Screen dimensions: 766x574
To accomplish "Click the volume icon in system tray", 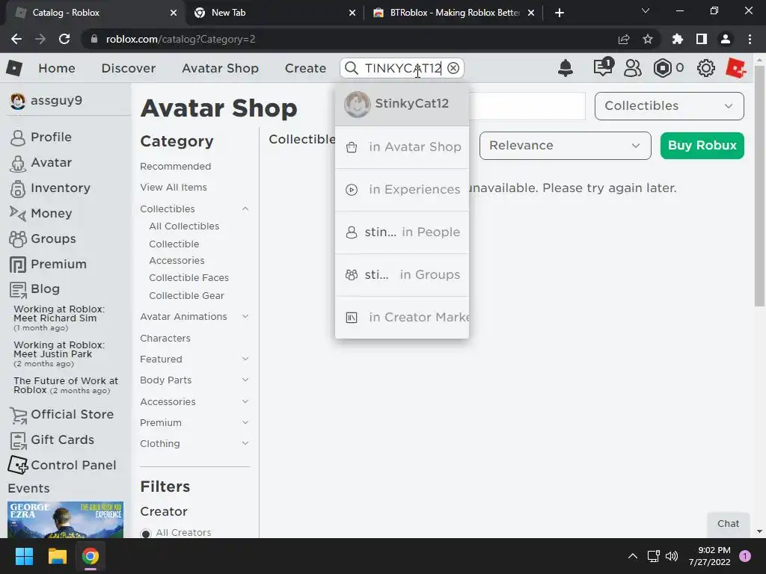I will 672,556.
